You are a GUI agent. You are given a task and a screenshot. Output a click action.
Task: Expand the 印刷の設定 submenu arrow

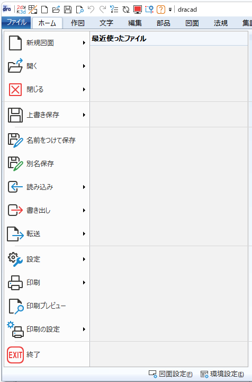pyautogui.click(x=84, y=329)
